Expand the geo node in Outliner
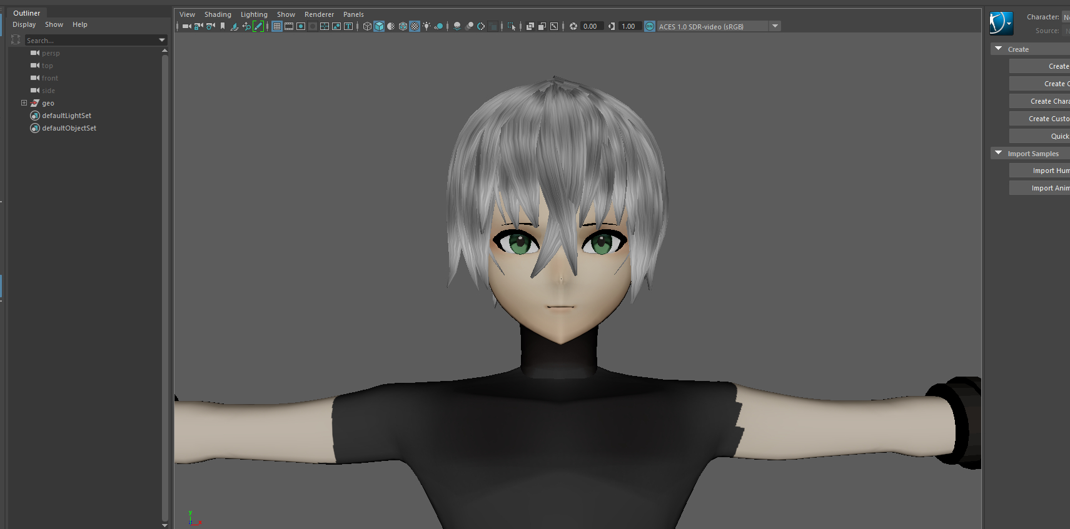Viewport: 1070px width, 529px height. tap(24, 103)
